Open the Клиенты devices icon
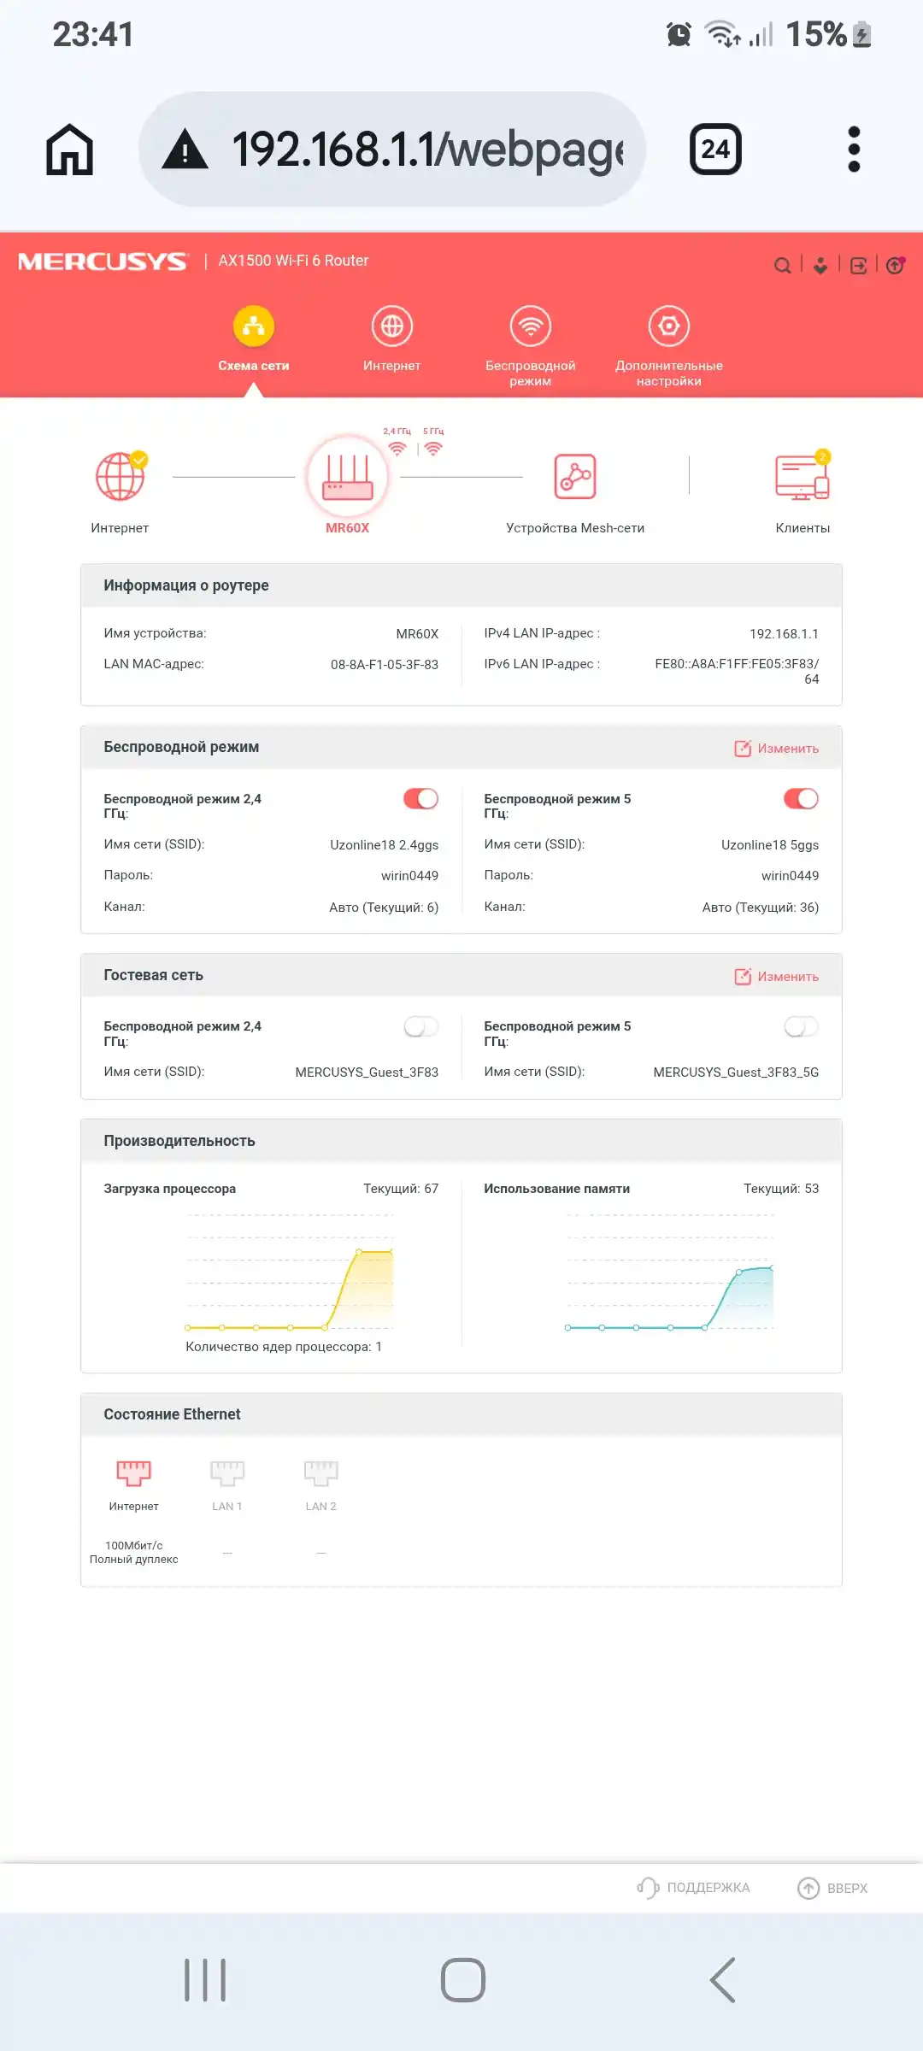 802,477
